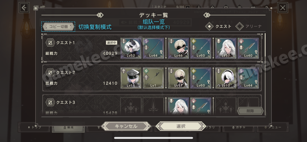The height and width of the screenshot is (142, 307).
Task: Click the 削除 delete button
Action: 250,111
